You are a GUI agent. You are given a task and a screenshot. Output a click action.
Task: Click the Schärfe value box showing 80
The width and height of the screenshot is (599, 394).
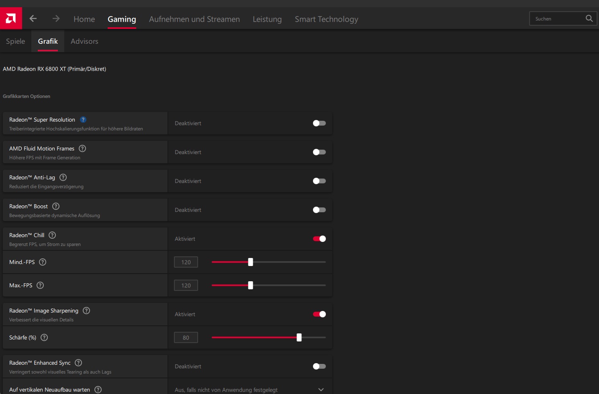(186, 337)
